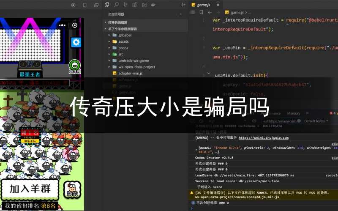
Task: Open the Explorer files icon in the activity bar
Action: pos(107,5)
